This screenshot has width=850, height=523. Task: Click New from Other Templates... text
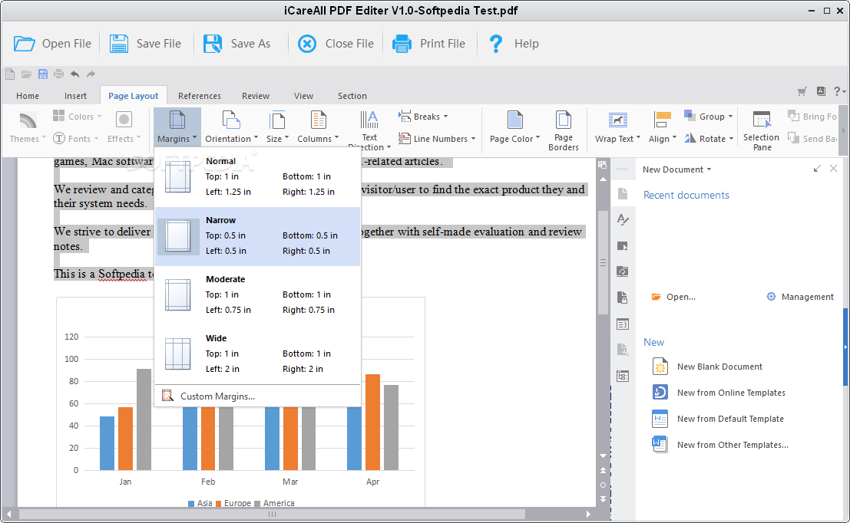pos(733,445)
